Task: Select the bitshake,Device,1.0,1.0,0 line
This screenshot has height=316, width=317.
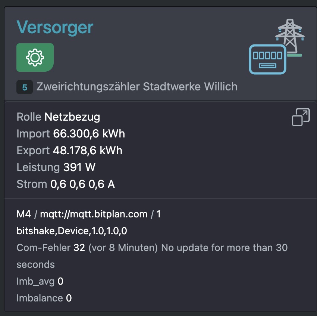Action: (x=72, y=231)
